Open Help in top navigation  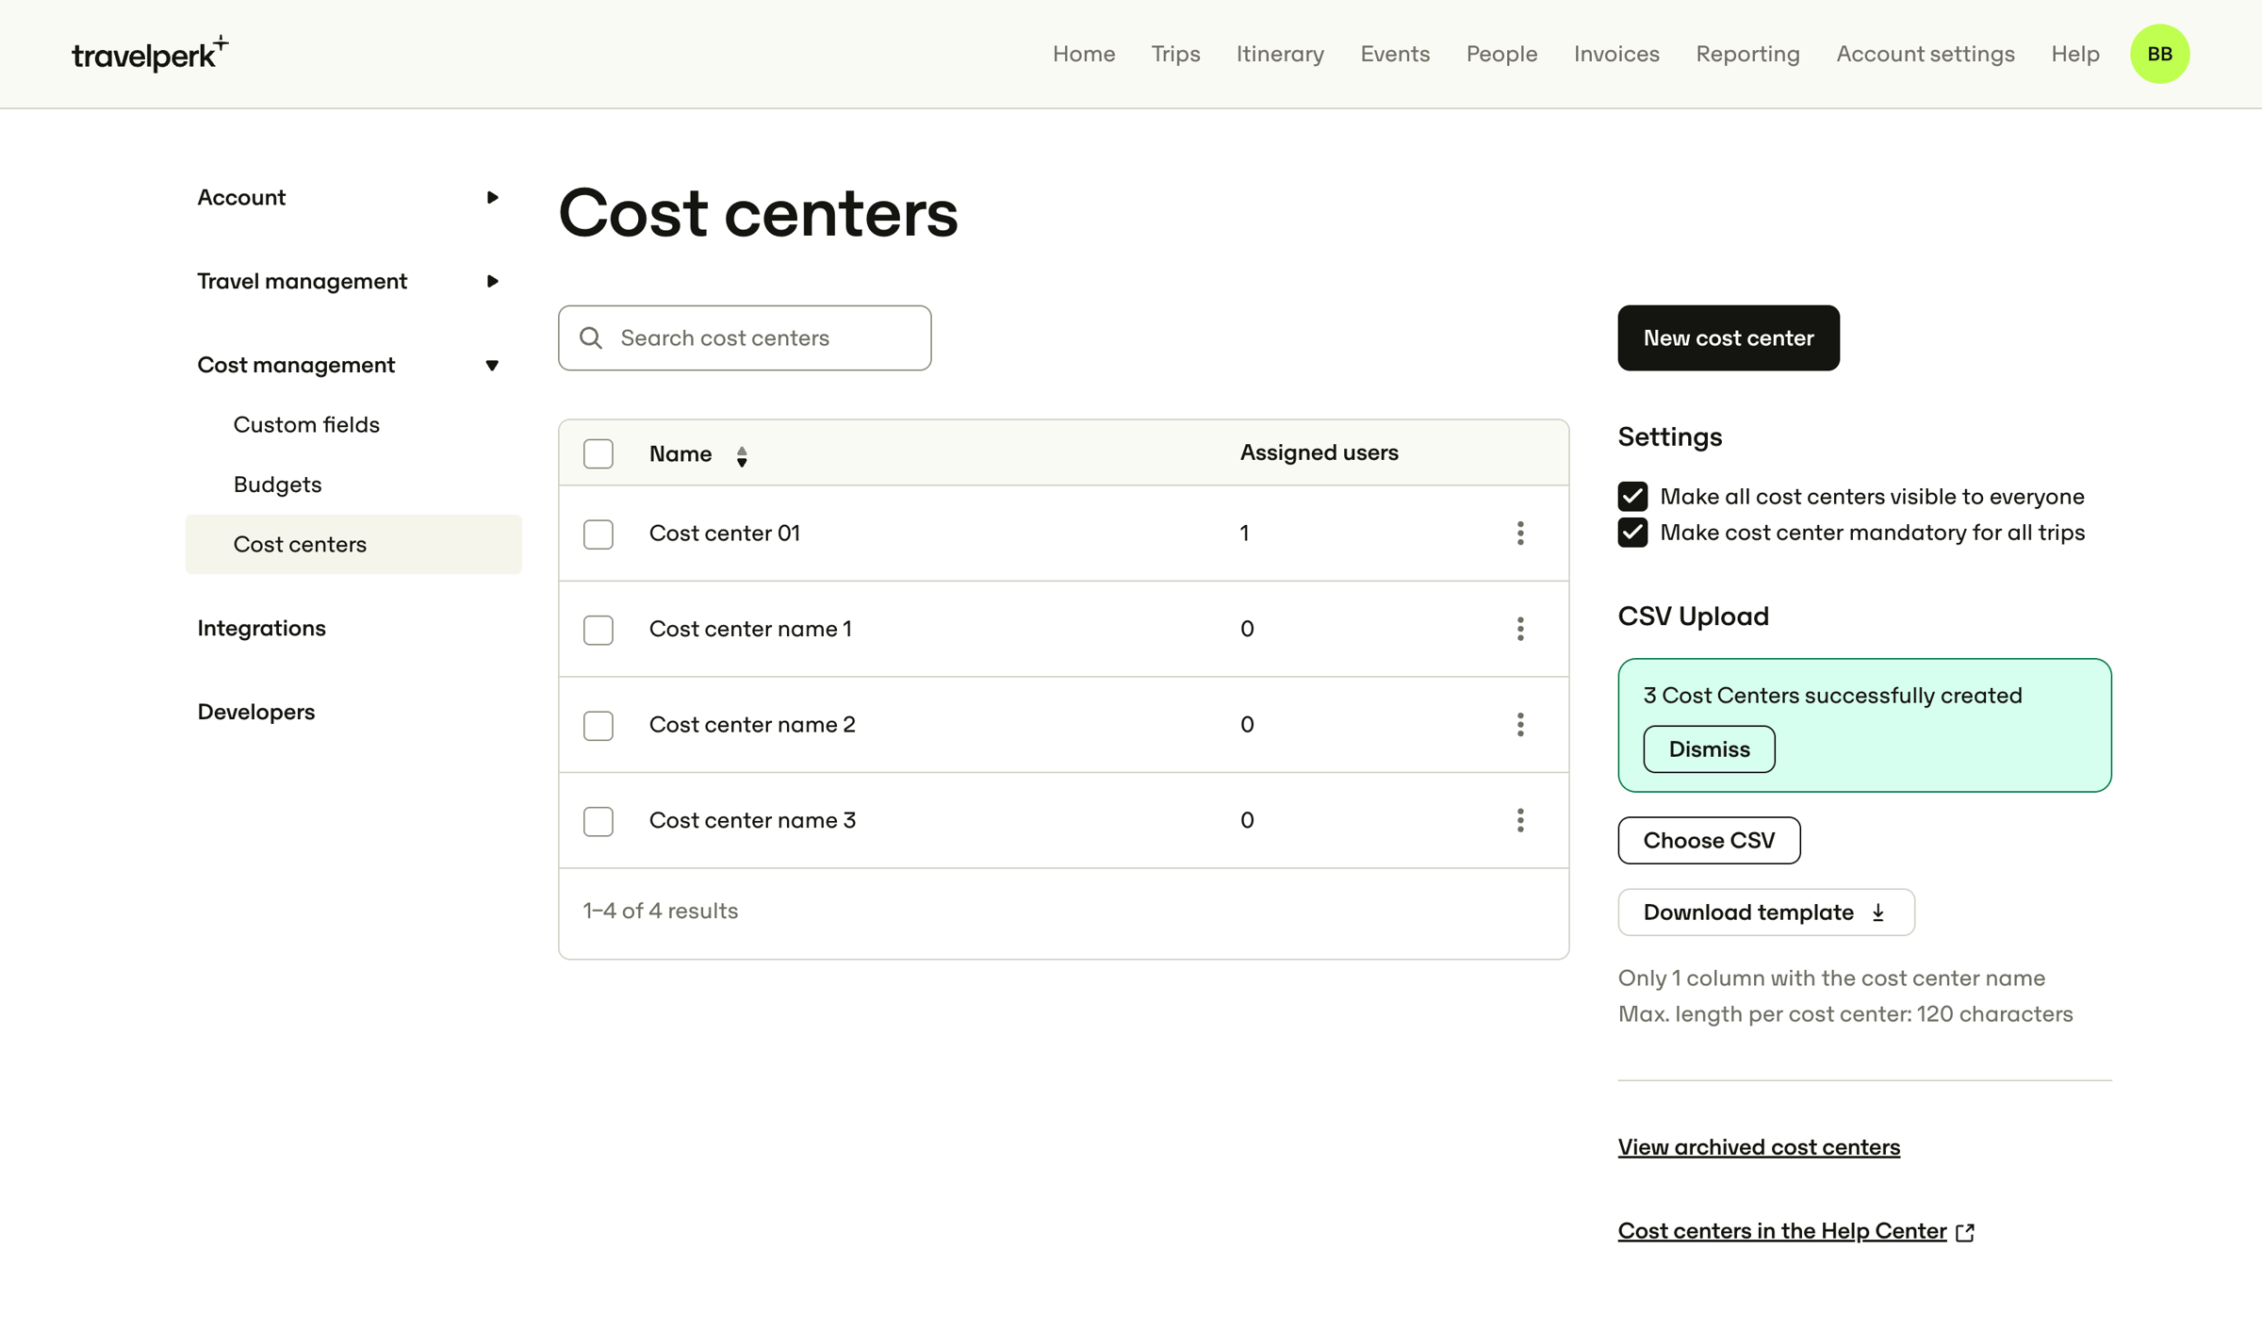2074,54
